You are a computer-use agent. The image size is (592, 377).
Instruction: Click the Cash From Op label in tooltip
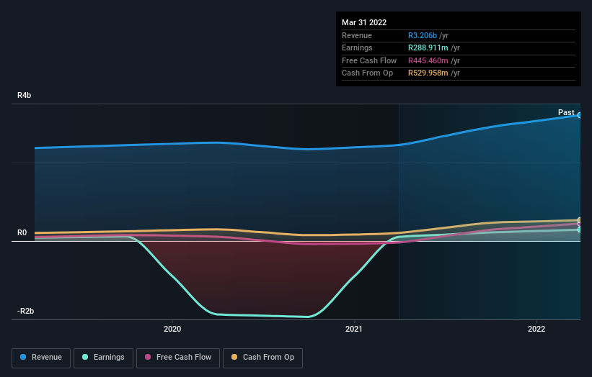367,73
